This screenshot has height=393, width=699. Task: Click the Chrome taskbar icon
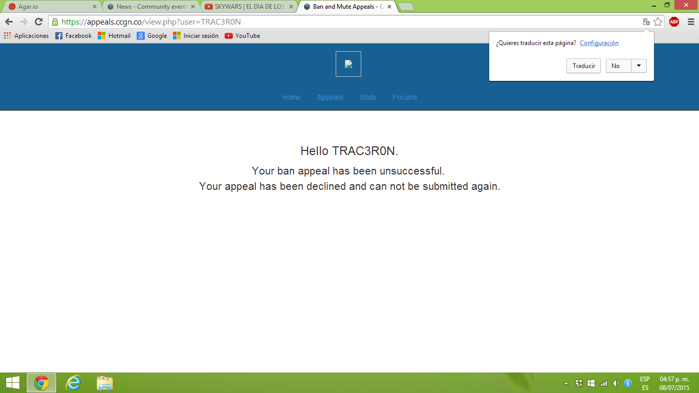(41, 383)
